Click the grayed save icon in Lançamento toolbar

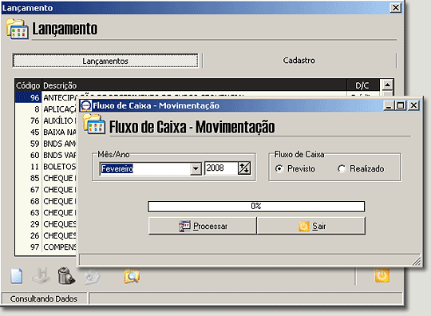click(42, 275)
